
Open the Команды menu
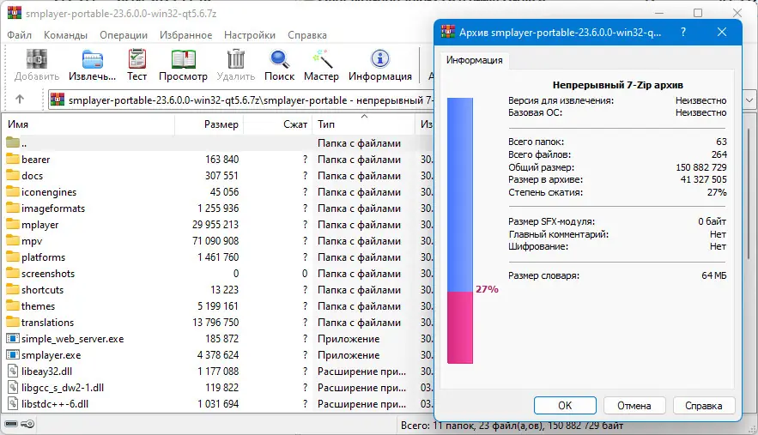[65, 35]
